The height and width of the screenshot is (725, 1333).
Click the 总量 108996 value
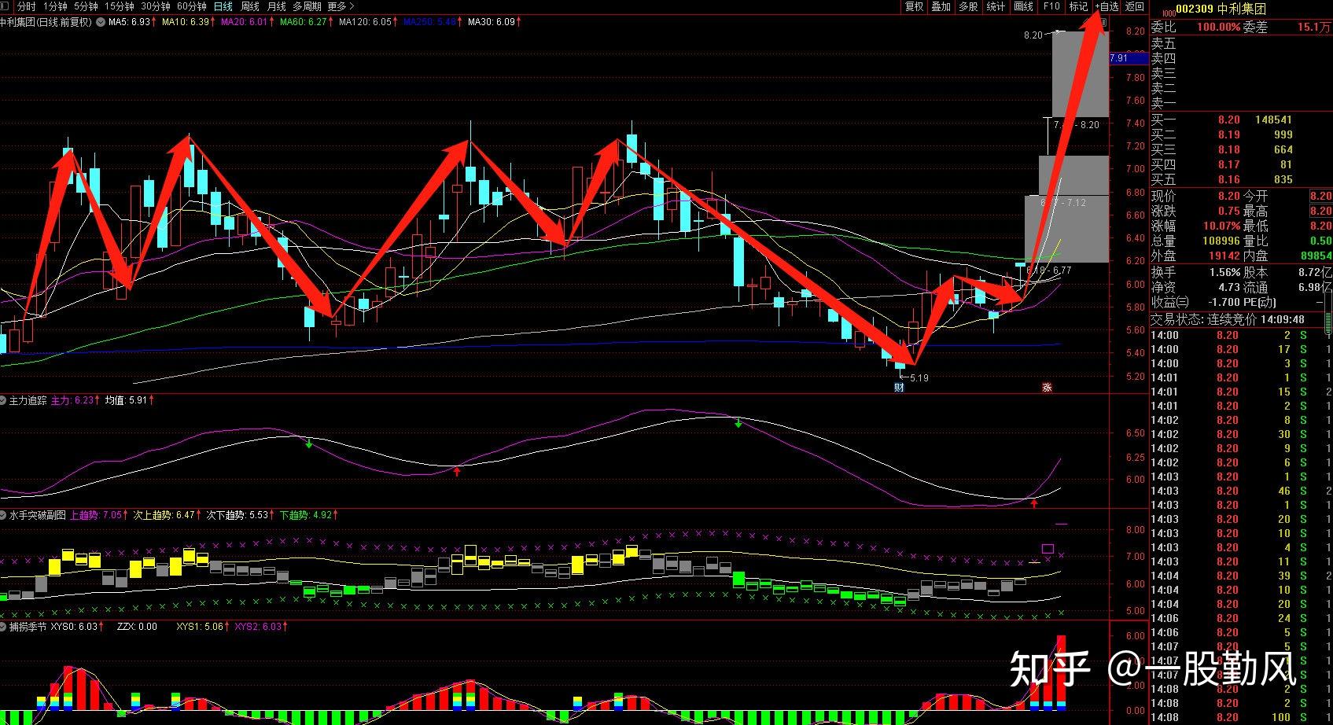(1222, 241)
